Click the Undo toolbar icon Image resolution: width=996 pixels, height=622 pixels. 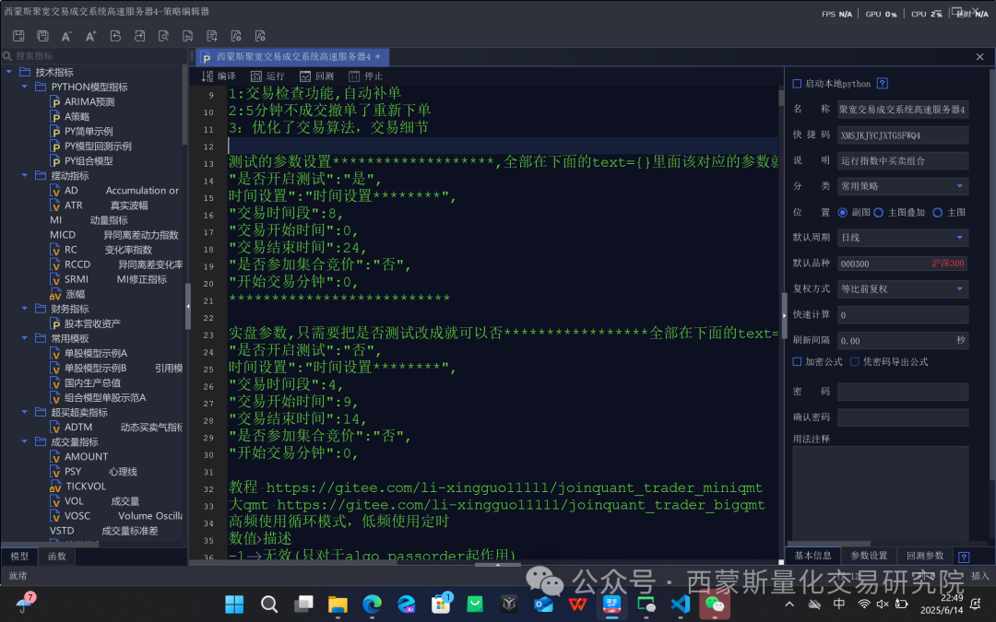[x=115, y=36]
